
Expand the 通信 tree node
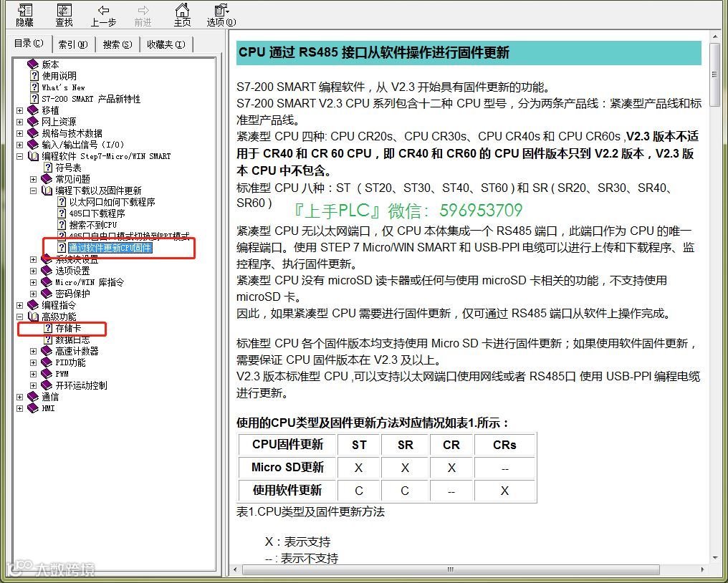(x=19, y=397)
